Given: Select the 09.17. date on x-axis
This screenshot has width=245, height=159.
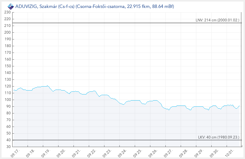Looking at the screenshot, I should [15, 153].
